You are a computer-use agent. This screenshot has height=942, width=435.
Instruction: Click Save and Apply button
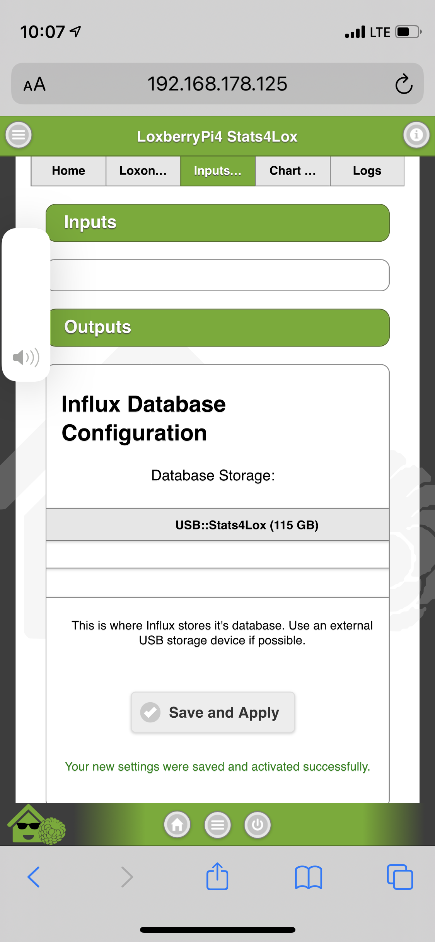(213, 712)
